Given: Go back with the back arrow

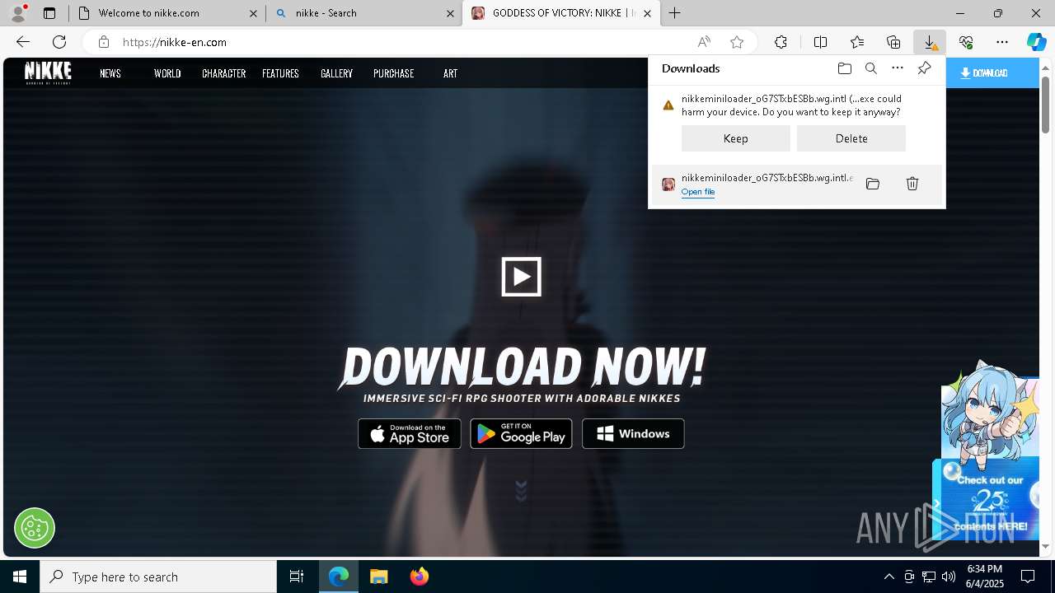Looking at the screenshot, I should [23, 42].
